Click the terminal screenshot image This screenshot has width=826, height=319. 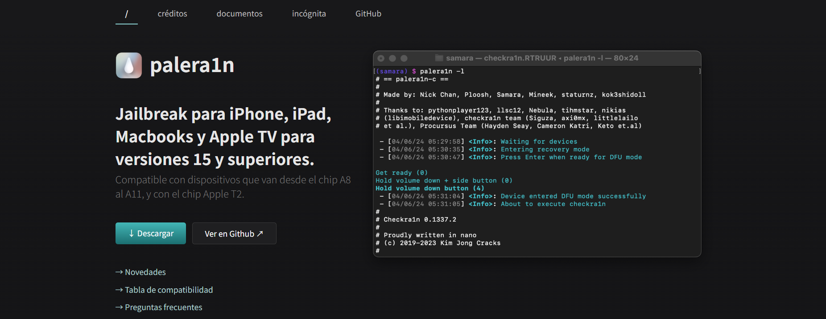[537, 154]
